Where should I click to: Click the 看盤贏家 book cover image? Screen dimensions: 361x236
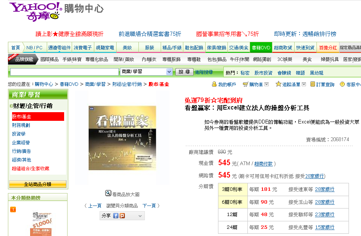pos(122,138)
